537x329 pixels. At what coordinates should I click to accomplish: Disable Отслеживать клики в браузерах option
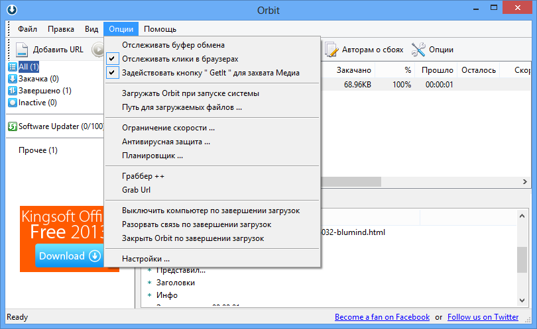180,59
